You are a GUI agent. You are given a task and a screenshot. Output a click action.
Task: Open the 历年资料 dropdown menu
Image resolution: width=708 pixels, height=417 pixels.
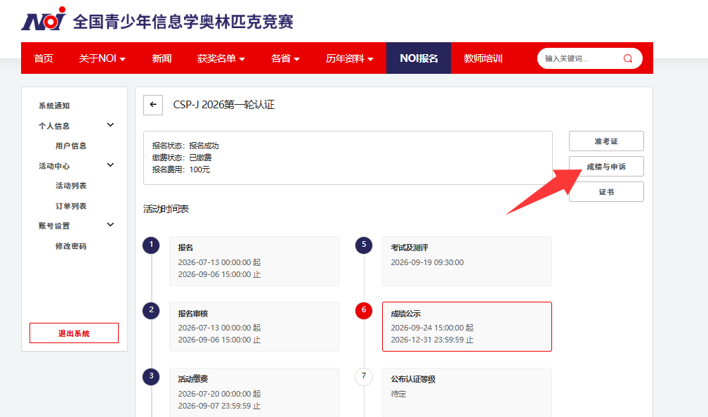click(350, 58)
